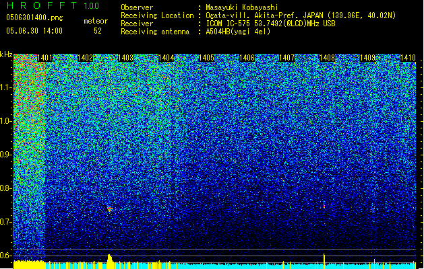Click the 1409 time marker
This screenshot has width=424, height=269.
pos(368,58)
